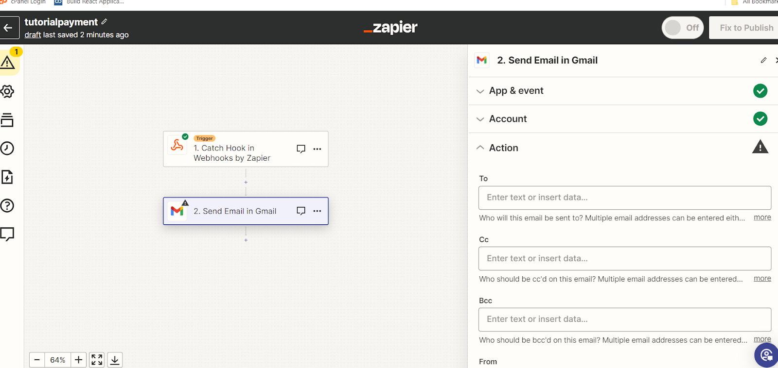Open the help question mark icon
Viewport: 778px width, 368px height.
pos(7,205)
